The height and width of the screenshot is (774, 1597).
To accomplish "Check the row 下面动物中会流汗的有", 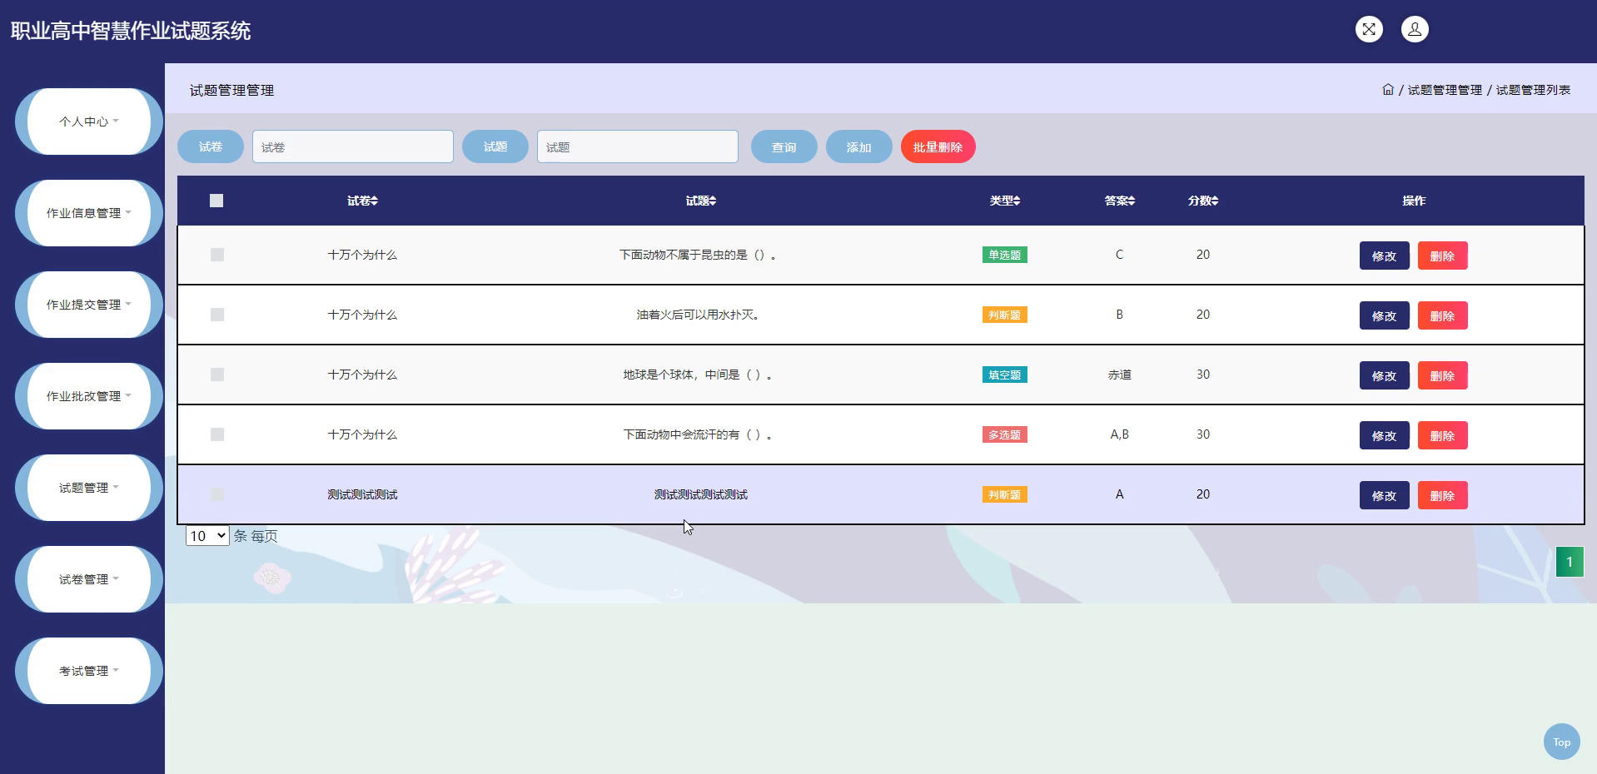I will point(217,434).
